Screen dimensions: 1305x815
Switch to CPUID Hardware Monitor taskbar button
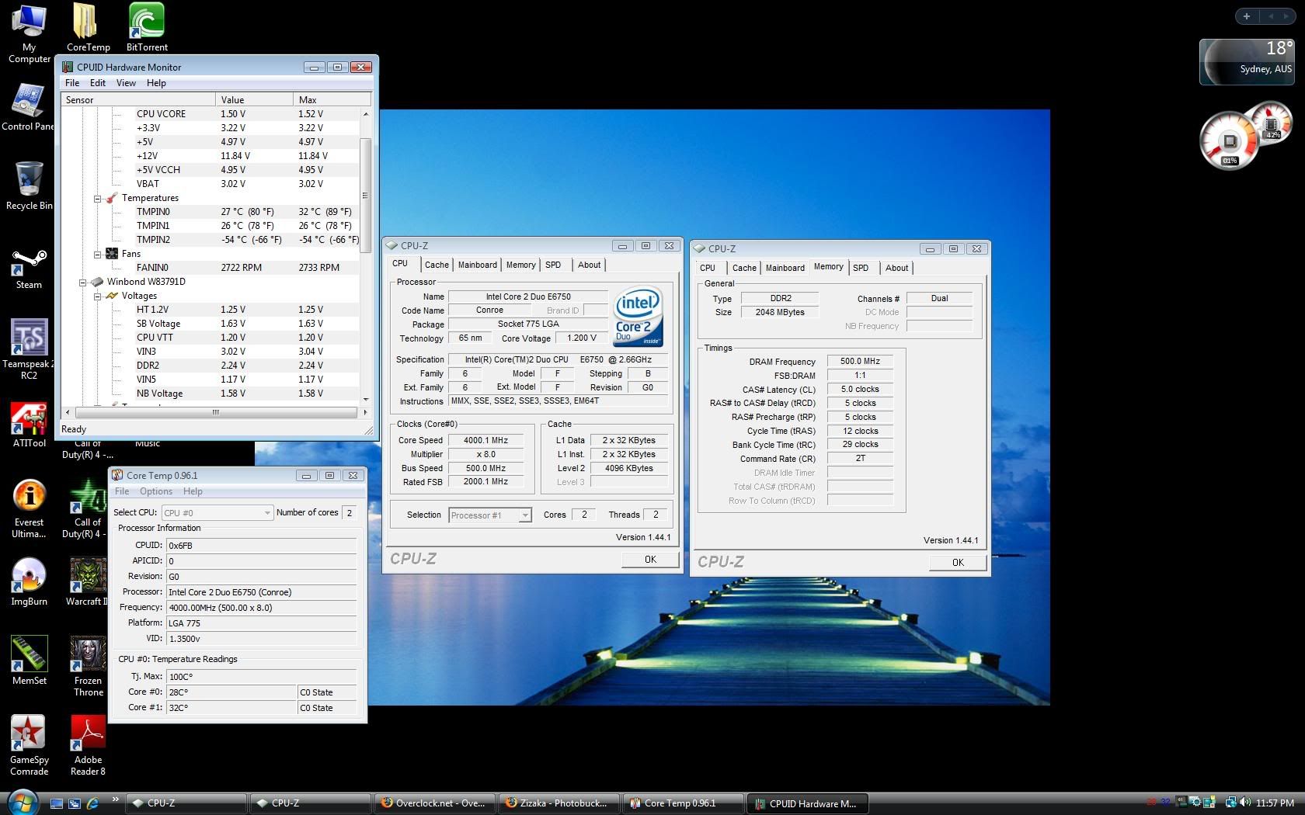807,803
